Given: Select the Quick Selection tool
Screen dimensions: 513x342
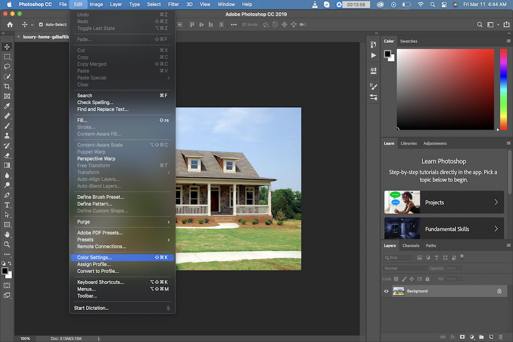Looking at the screenshot, I should coord(7,76).
